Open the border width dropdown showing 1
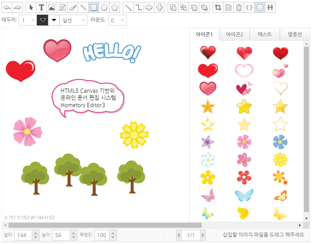 pyautogui.click(x=27, y=20)
